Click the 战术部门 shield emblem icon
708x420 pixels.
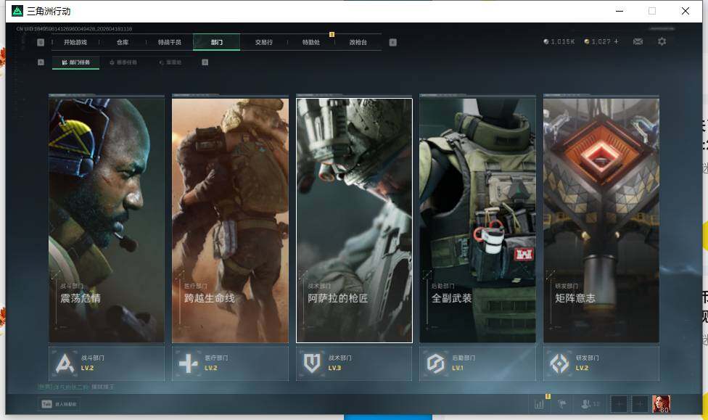[x=313, y=363]
